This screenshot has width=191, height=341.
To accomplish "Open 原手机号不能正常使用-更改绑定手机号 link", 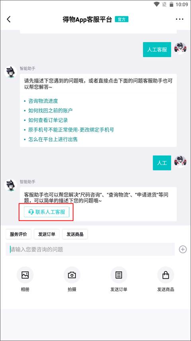I will coord(71,130).
